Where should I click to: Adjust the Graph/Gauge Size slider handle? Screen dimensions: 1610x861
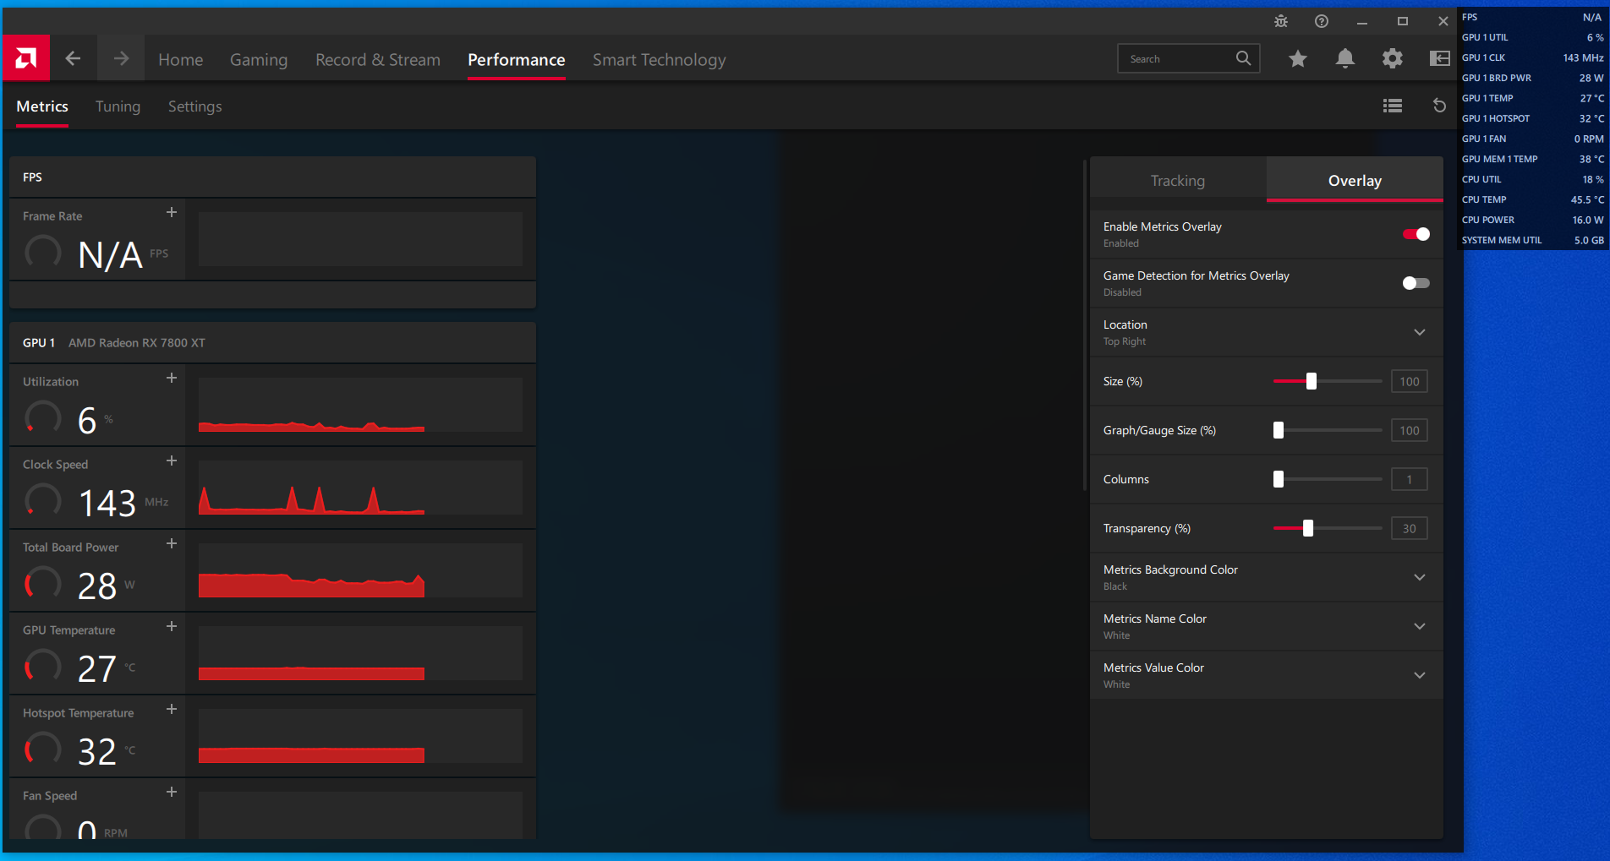point(1279,430)
